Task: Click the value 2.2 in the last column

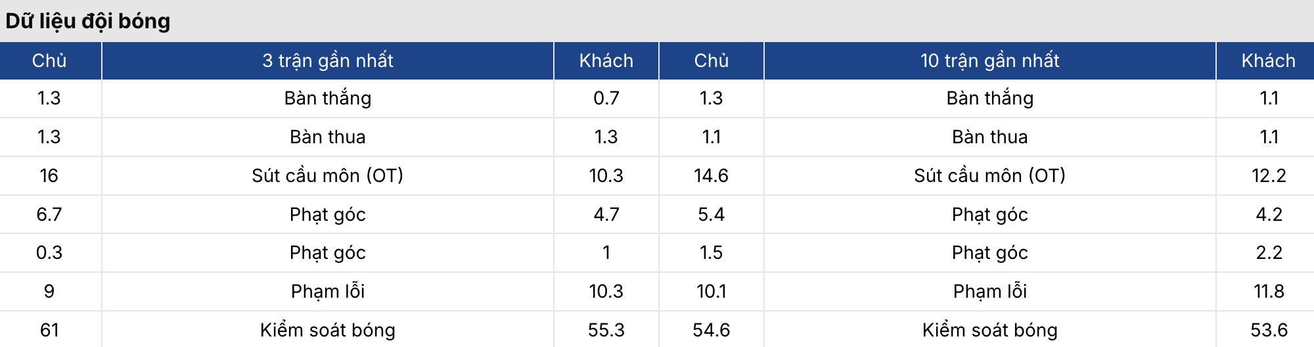Action: pos(1268,252)
